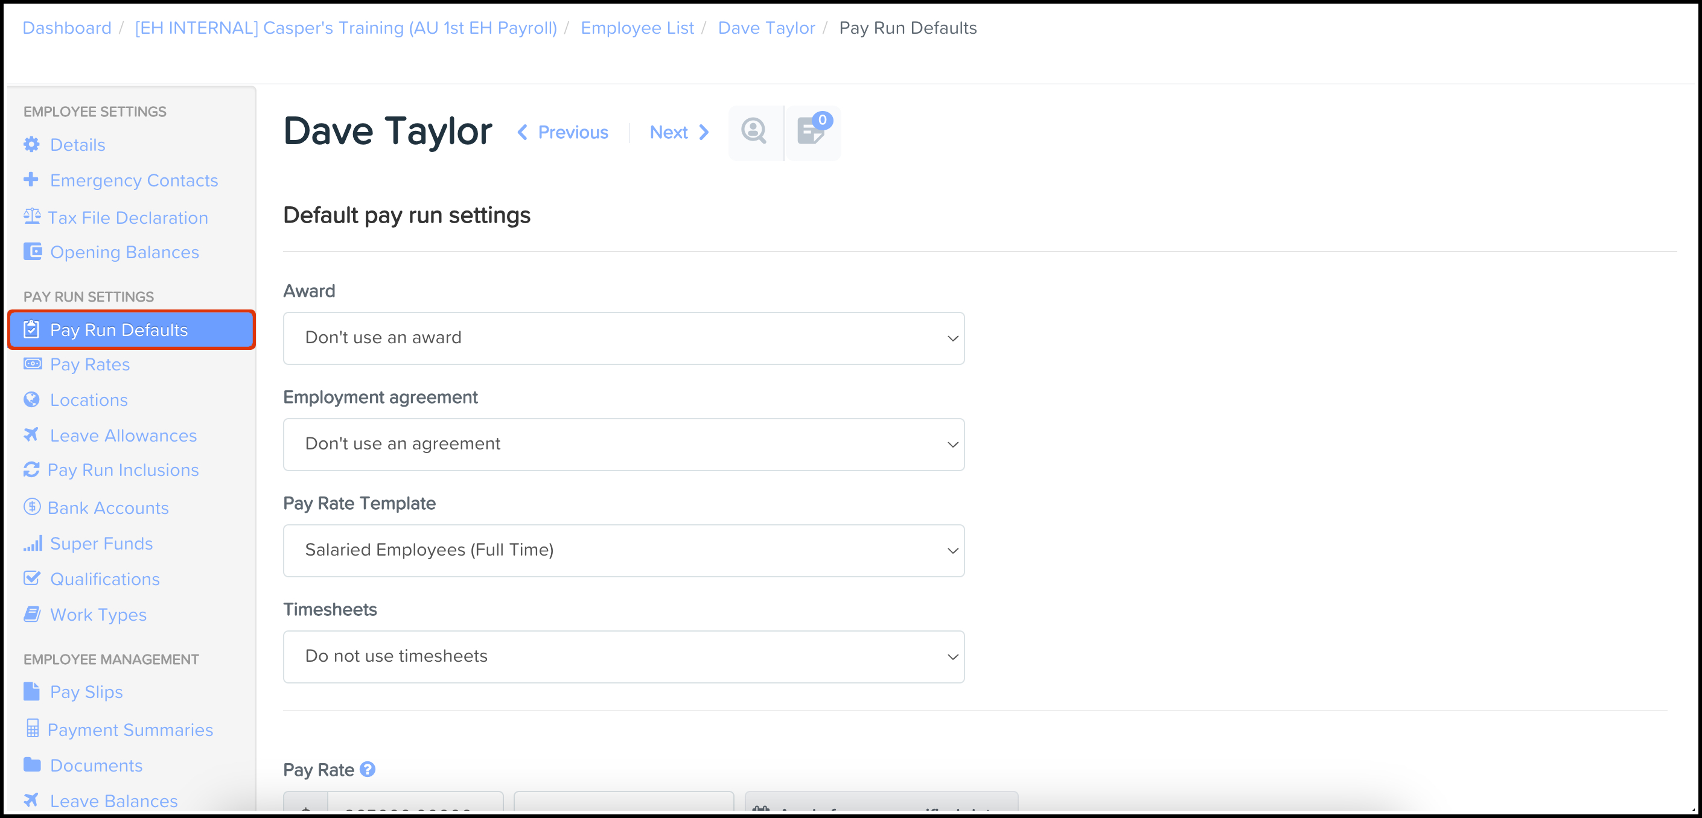Open the Employment agreement dropdown
Viewport: 1702px width, 818px height.
623,445
